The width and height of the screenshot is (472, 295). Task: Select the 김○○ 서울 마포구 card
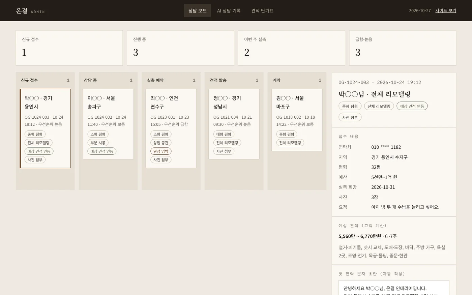[x=297, y=120]
